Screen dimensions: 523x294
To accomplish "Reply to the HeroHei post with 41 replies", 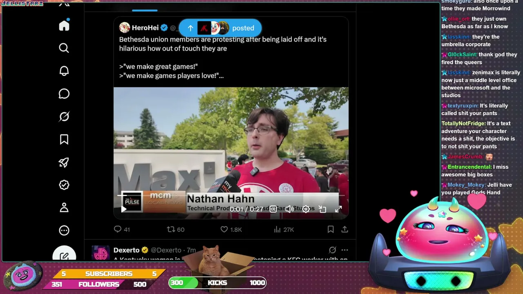I will point(122,229).
